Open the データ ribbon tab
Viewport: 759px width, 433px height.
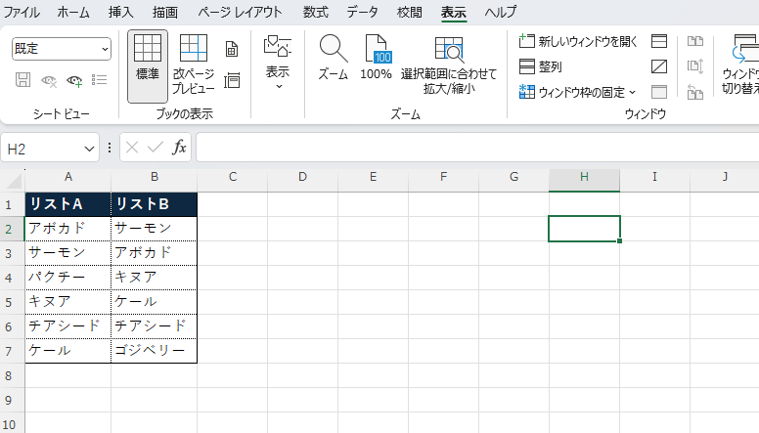click(362, 13)
